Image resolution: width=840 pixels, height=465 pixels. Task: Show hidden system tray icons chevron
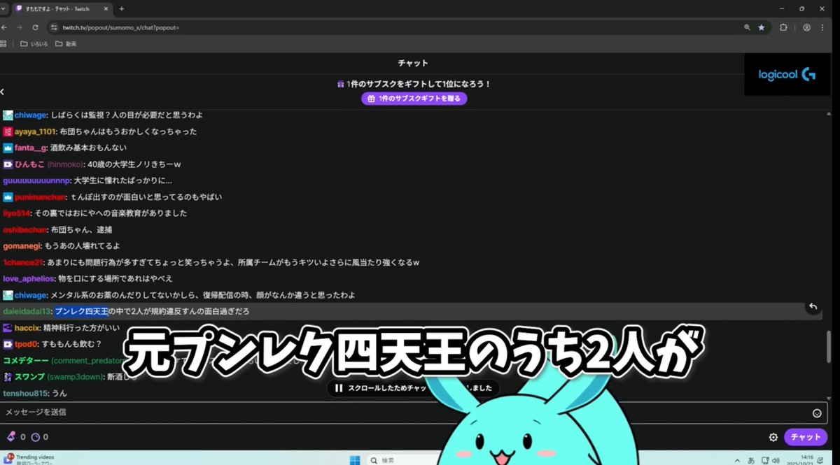[736, 459]
